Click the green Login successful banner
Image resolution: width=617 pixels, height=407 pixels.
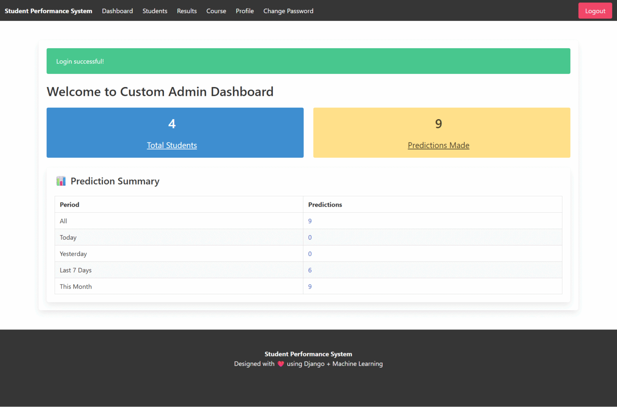click(308, 61)
